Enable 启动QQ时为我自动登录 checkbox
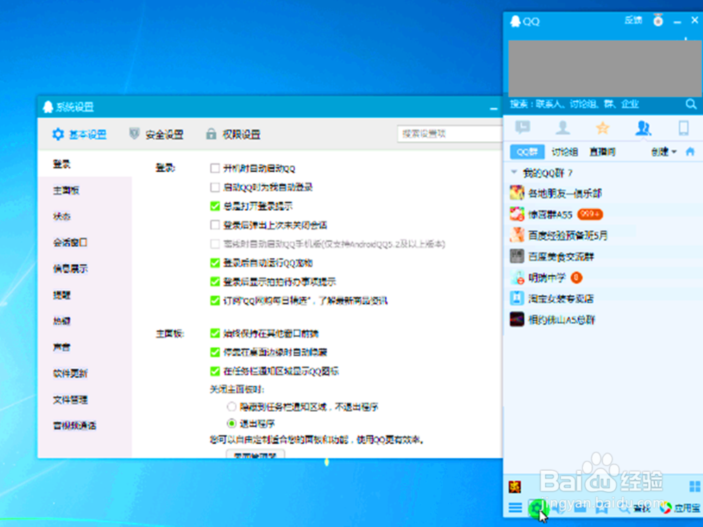 (214, 187)
